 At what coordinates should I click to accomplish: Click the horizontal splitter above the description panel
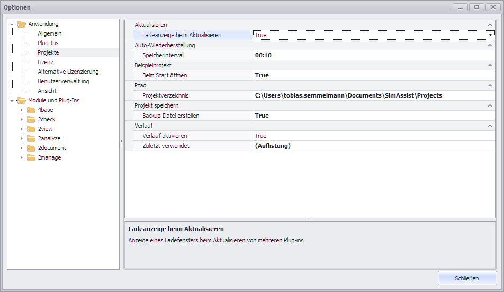click(310, 219)
